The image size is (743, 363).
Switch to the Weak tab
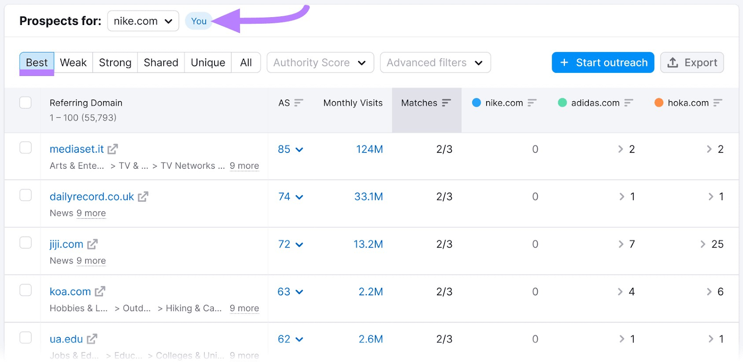pos(73,63)
